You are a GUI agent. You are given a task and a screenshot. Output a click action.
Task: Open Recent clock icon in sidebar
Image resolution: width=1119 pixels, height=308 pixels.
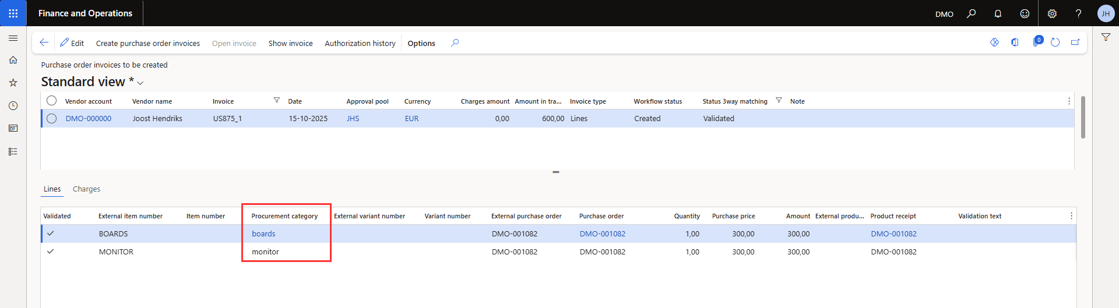click(x=13, y=105)
